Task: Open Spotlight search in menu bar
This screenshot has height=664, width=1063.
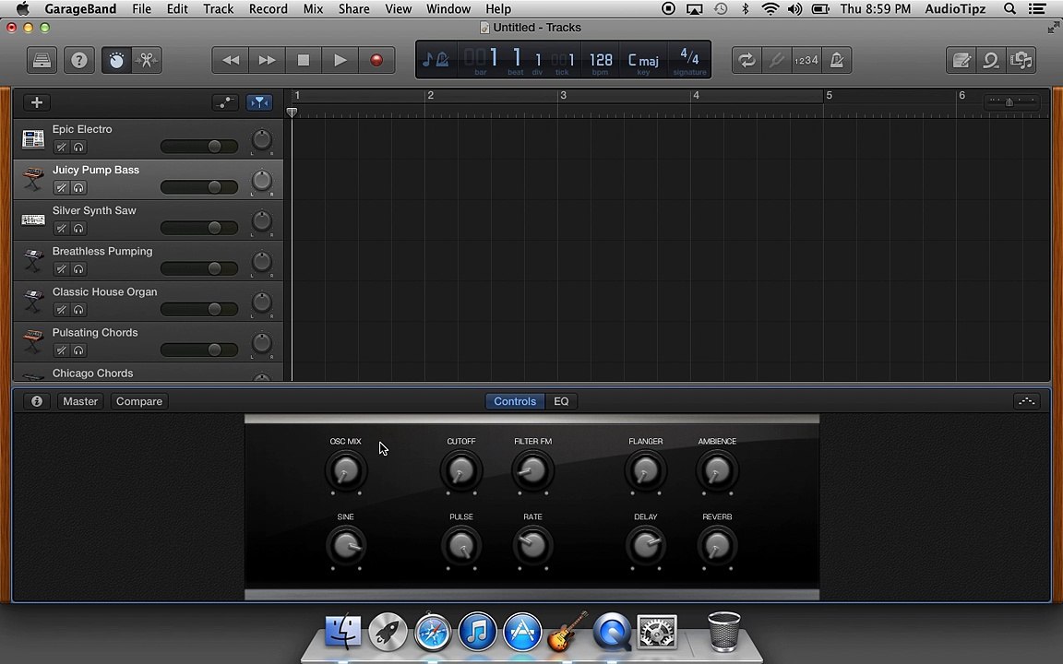Action: [1009, 9]
